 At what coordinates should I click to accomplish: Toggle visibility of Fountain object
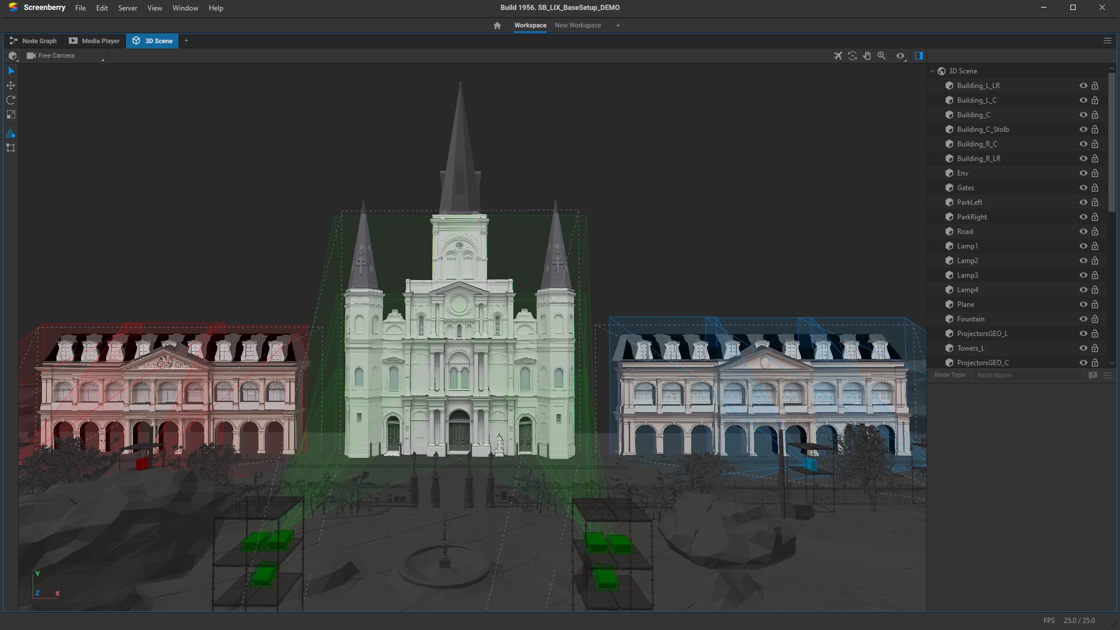tap(1083, 319)
